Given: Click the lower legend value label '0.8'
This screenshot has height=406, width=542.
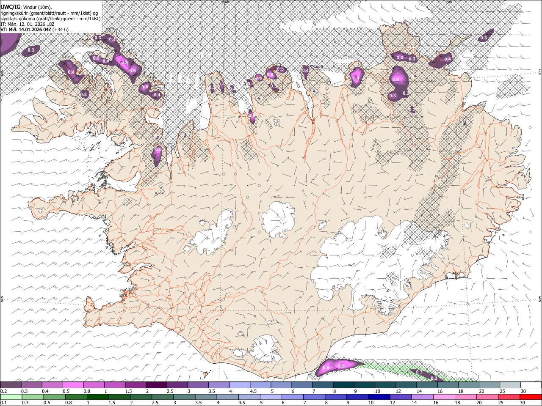Looking at the screenshot, I should click(69, 403).
